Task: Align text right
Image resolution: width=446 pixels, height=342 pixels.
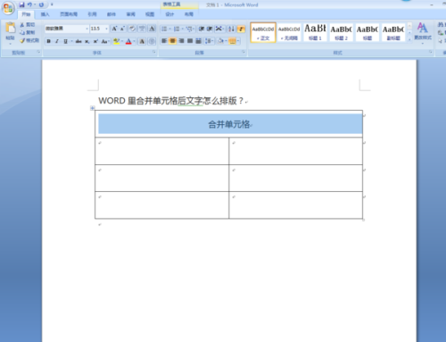Action: [x=181, y=41]
